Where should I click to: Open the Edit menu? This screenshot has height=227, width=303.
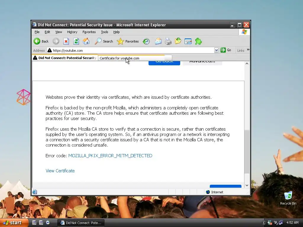point(47,32)
